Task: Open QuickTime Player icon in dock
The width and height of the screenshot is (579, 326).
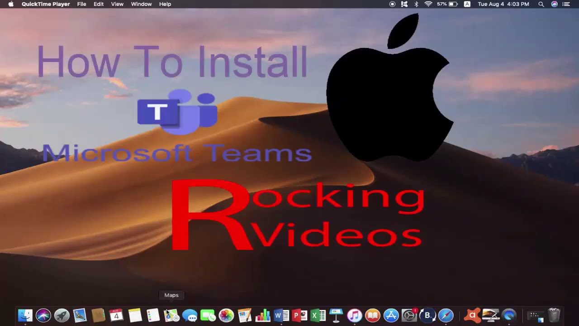Action: (509, 315)
